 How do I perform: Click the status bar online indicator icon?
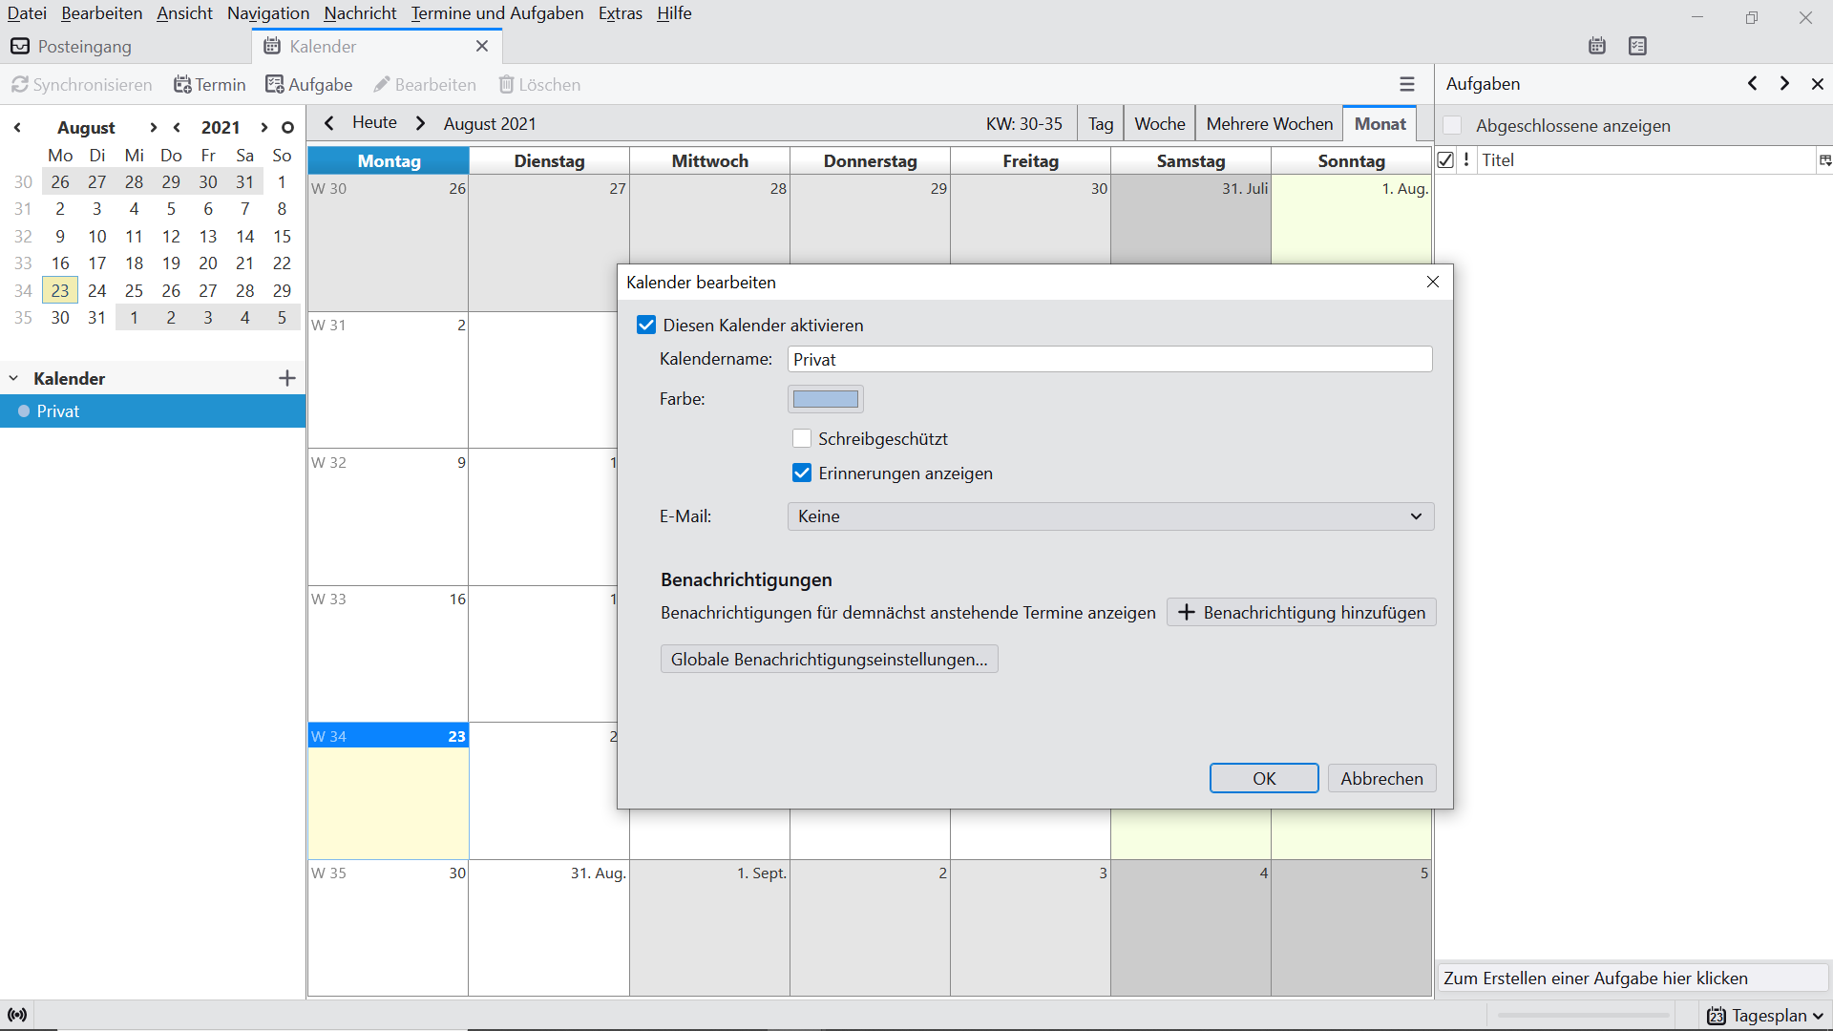coord(17,1015)
